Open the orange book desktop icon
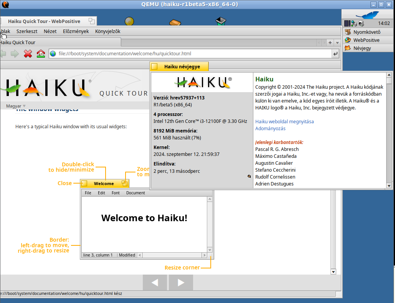The width and height of the screenshot is (395, 303). point(175,22)
